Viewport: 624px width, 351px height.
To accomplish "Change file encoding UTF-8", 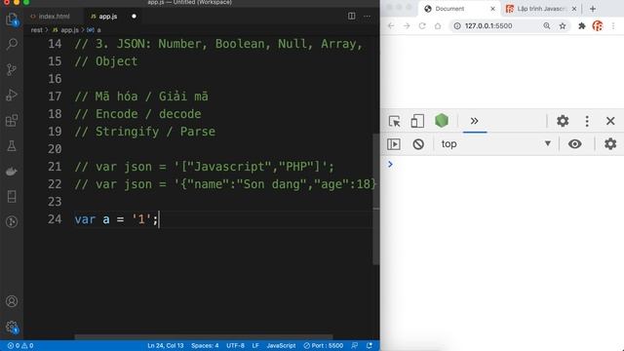I will (235, 345).
